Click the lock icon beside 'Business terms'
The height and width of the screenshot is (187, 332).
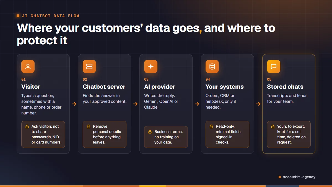(x=150, y=132)
